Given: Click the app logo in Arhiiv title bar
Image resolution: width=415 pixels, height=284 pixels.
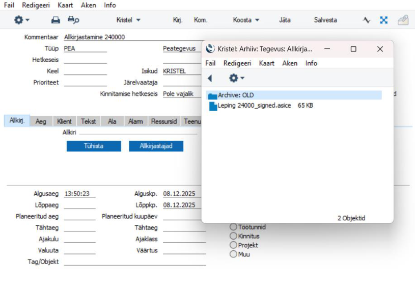Looking at the screenshot, I should coord(210,49).
